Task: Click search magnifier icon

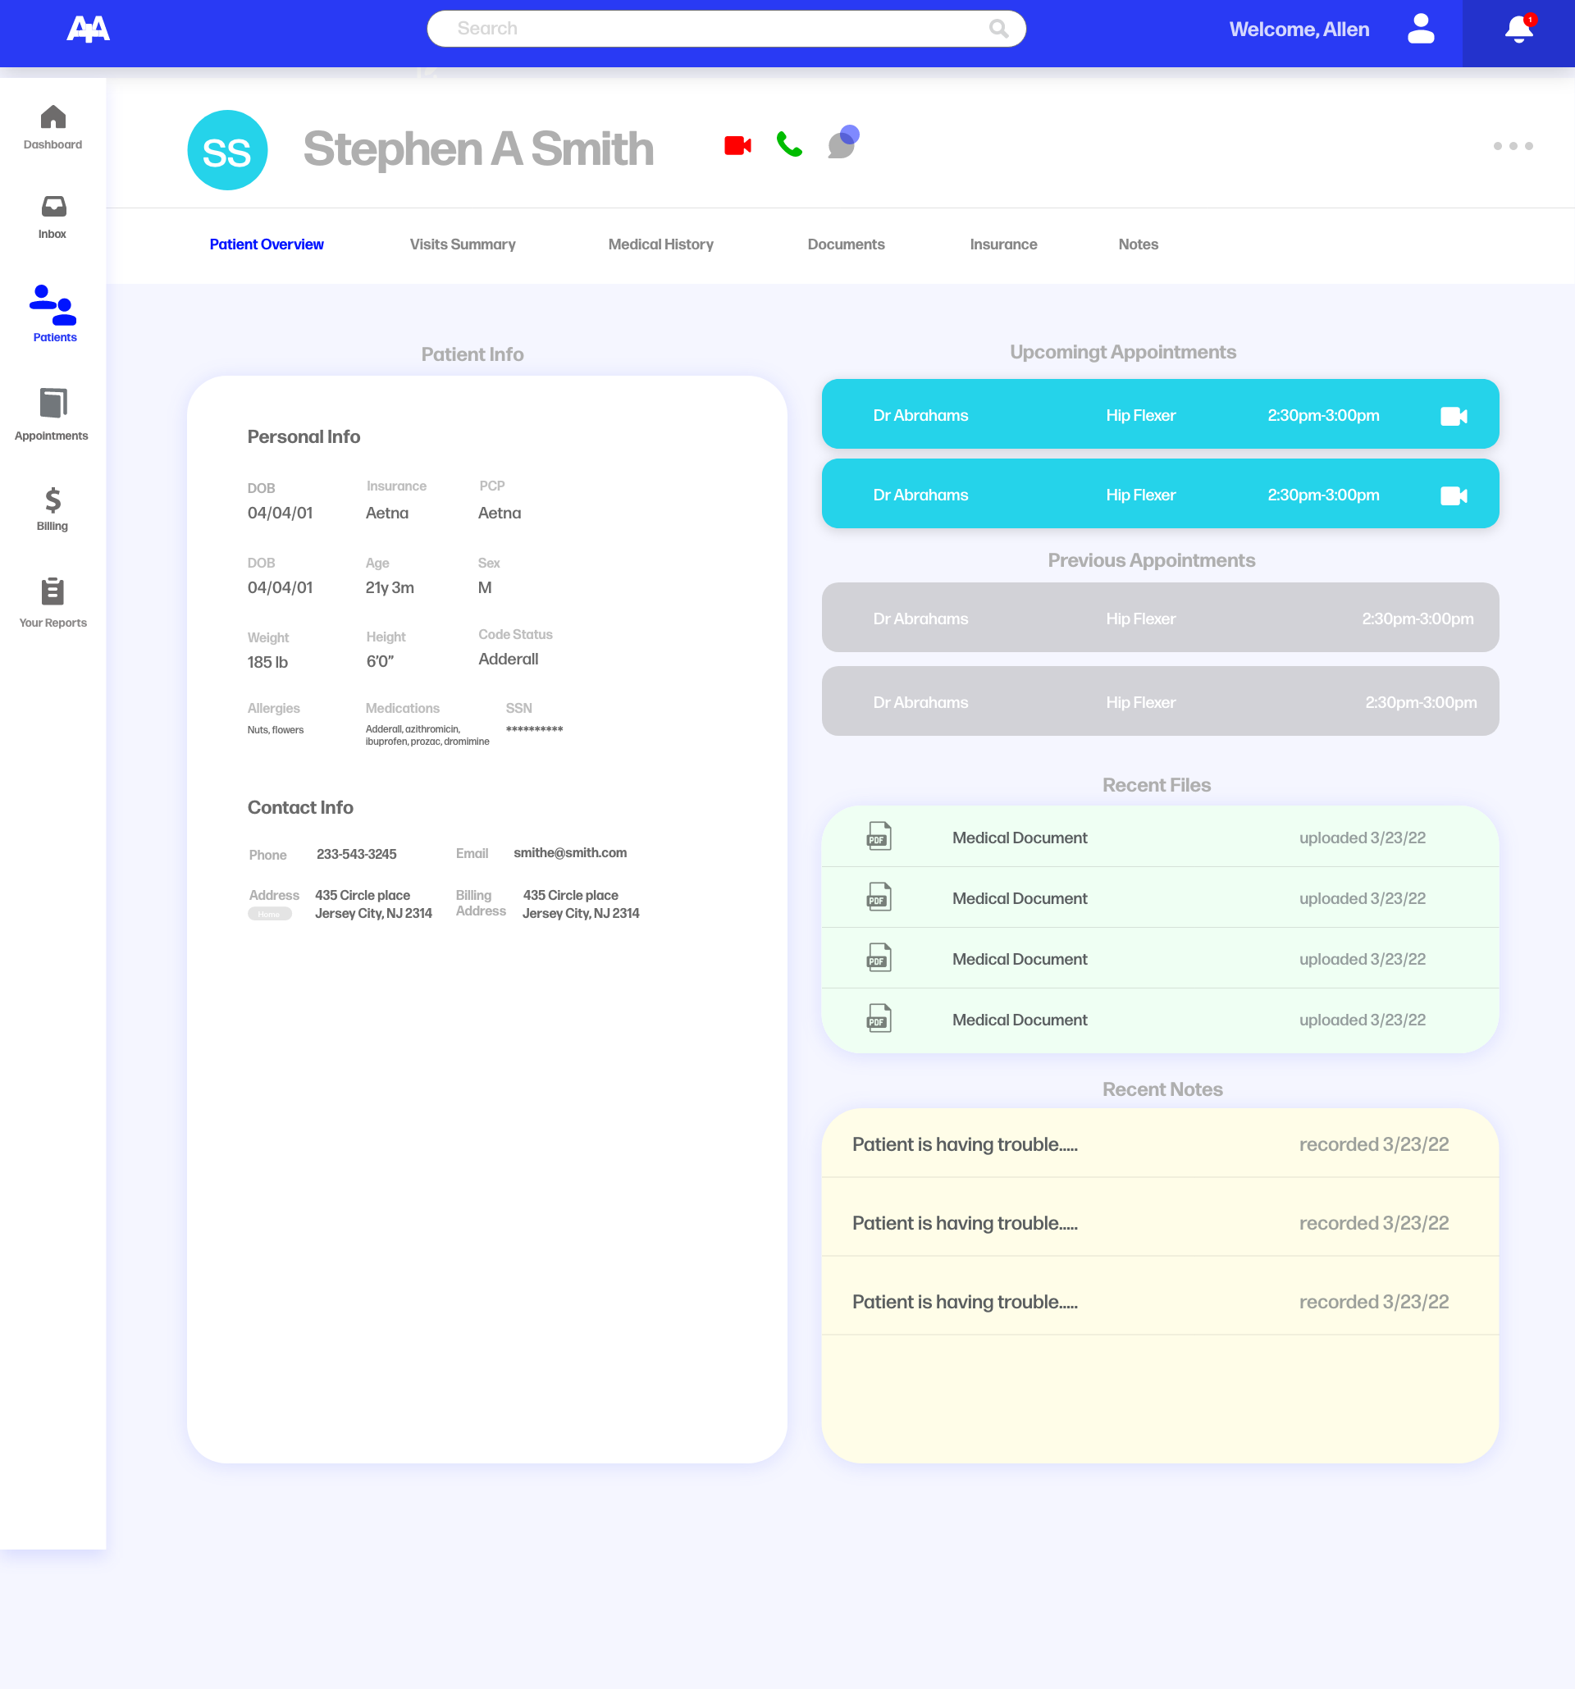Action: point(998,29)
